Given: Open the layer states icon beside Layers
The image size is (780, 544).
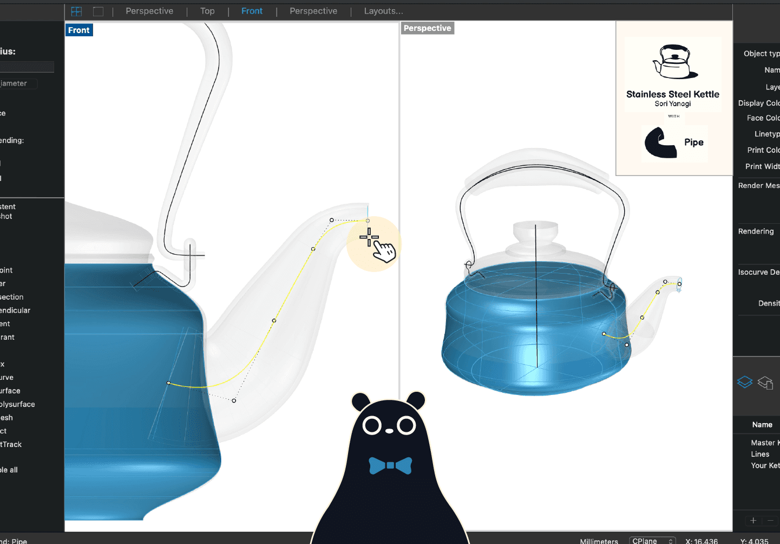Looking at the screenshot, I should click(765, 383).
